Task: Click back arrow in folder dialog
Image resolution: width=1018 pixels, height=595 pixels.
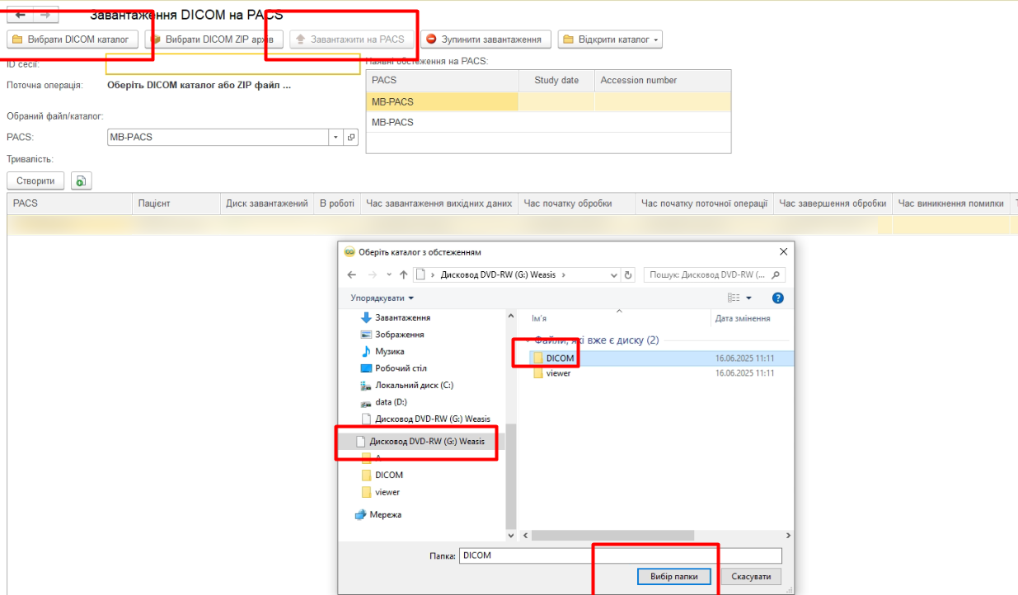Action: point(352,274)
